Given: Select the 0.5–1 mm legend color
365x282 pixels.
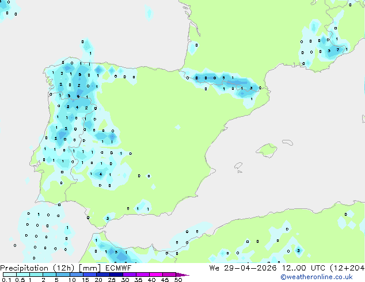Looking at the screenshot, I should click(23, 275).
